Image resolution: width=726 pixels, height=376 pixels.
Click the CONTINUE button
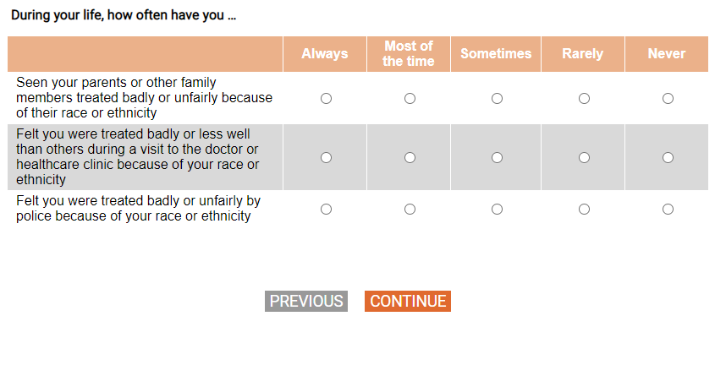407,302
